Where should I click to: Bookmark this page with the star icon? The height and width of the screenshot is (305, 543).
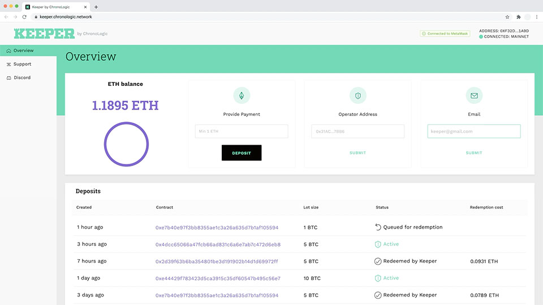click(x=507, y=17)
